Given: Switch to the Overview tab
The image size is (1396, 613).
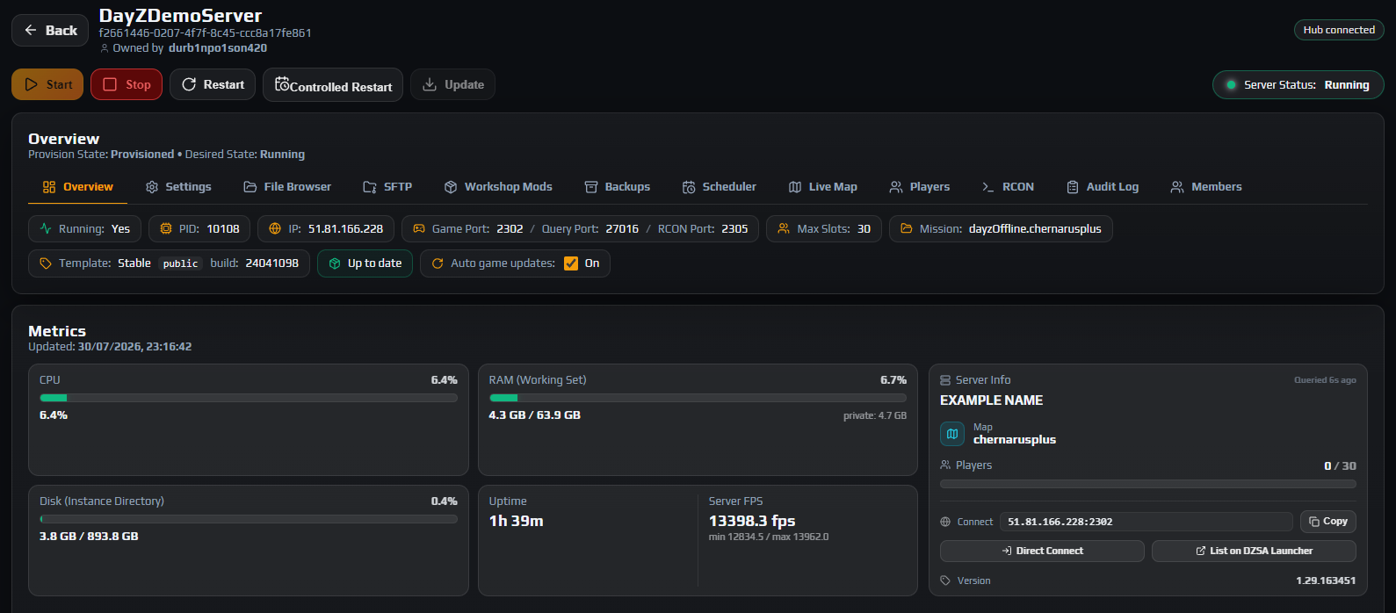Looking at the screenshot, I should [78, 187].
